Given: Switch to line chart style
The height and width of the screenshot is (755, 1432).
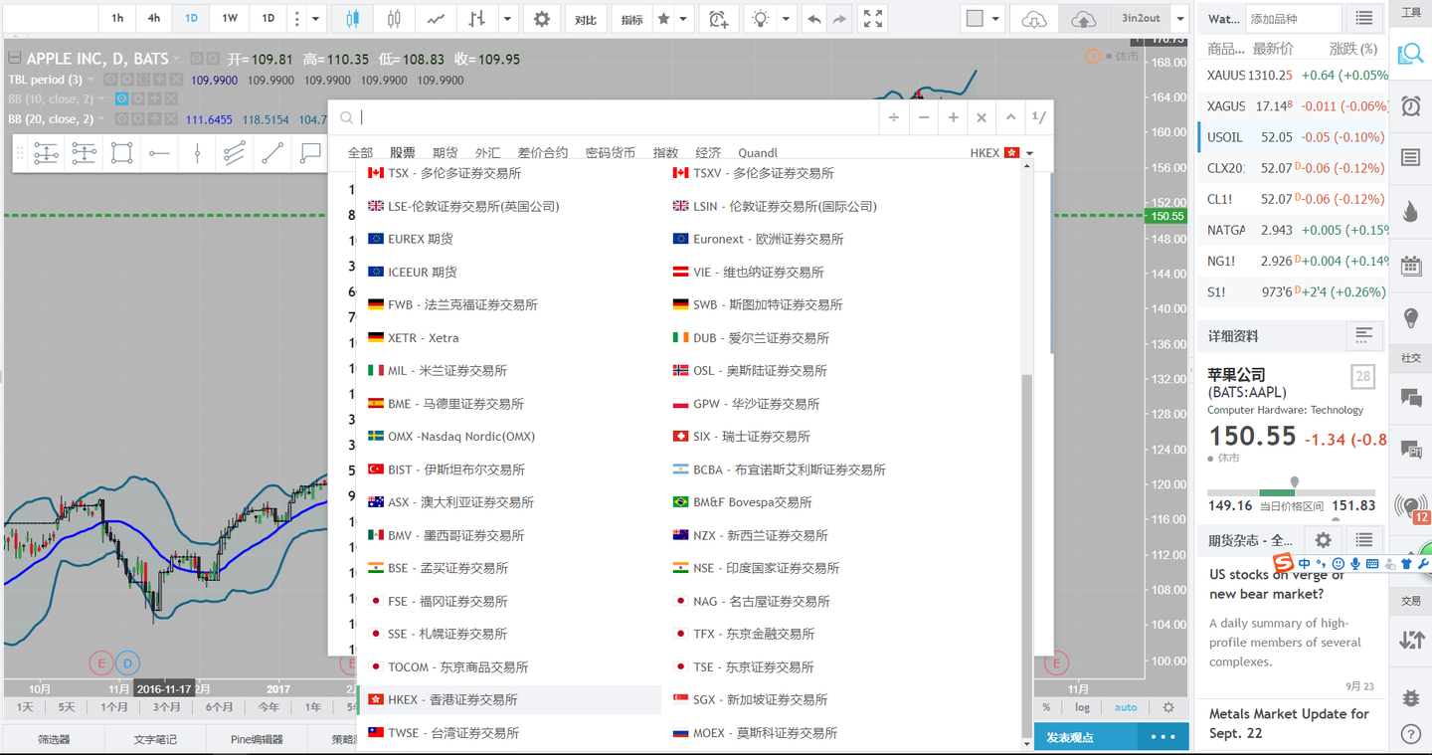Looking at the screenshot, I should click(437, 18).
